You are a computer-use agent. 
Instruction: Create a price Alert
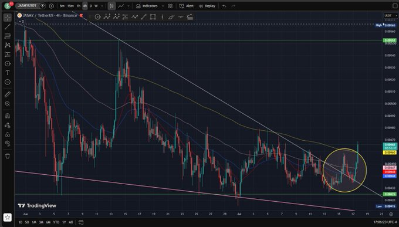(186, 6)
